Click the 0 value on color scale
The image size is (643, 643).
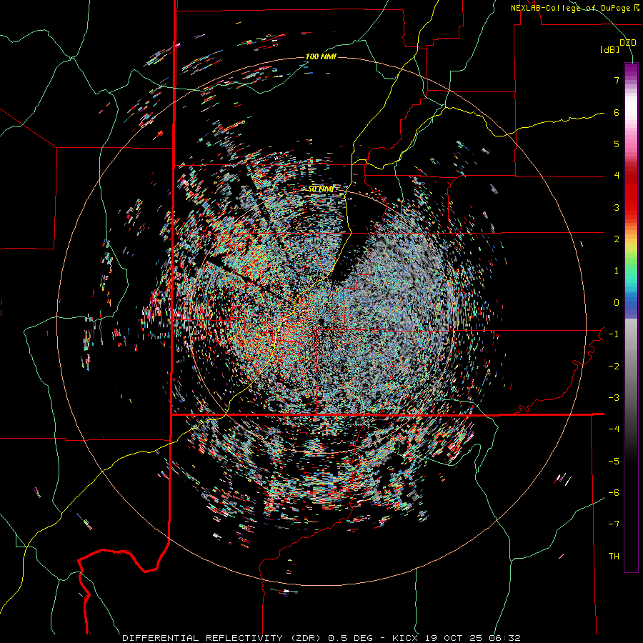tap(617, 303)
